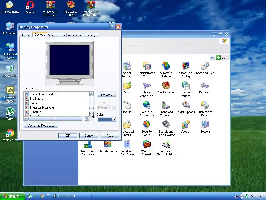Open Sounds and Audio Devices
Screen dimensions: 266x200
coord(166,128)
